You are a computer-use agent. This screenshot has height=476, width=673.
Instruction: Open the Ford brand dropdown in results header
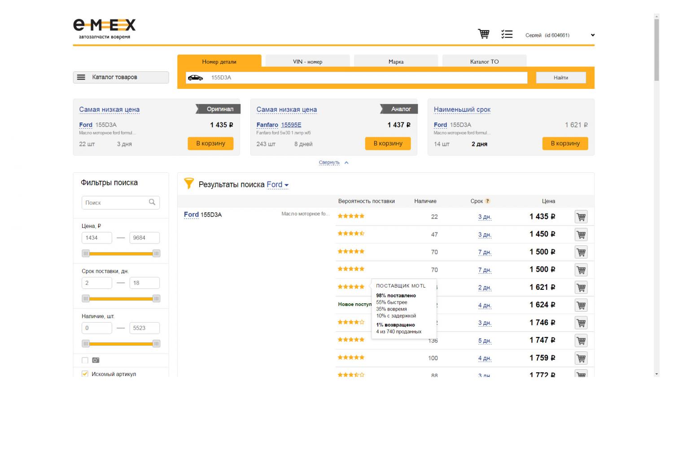pos(278,185)
